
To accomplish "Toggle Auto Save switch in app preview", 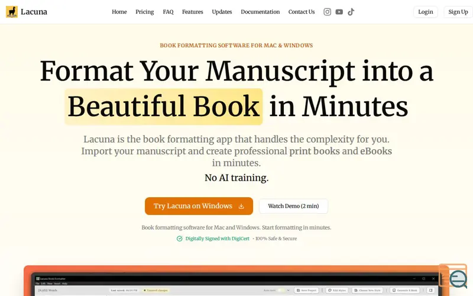I will [x=283, y=290].
